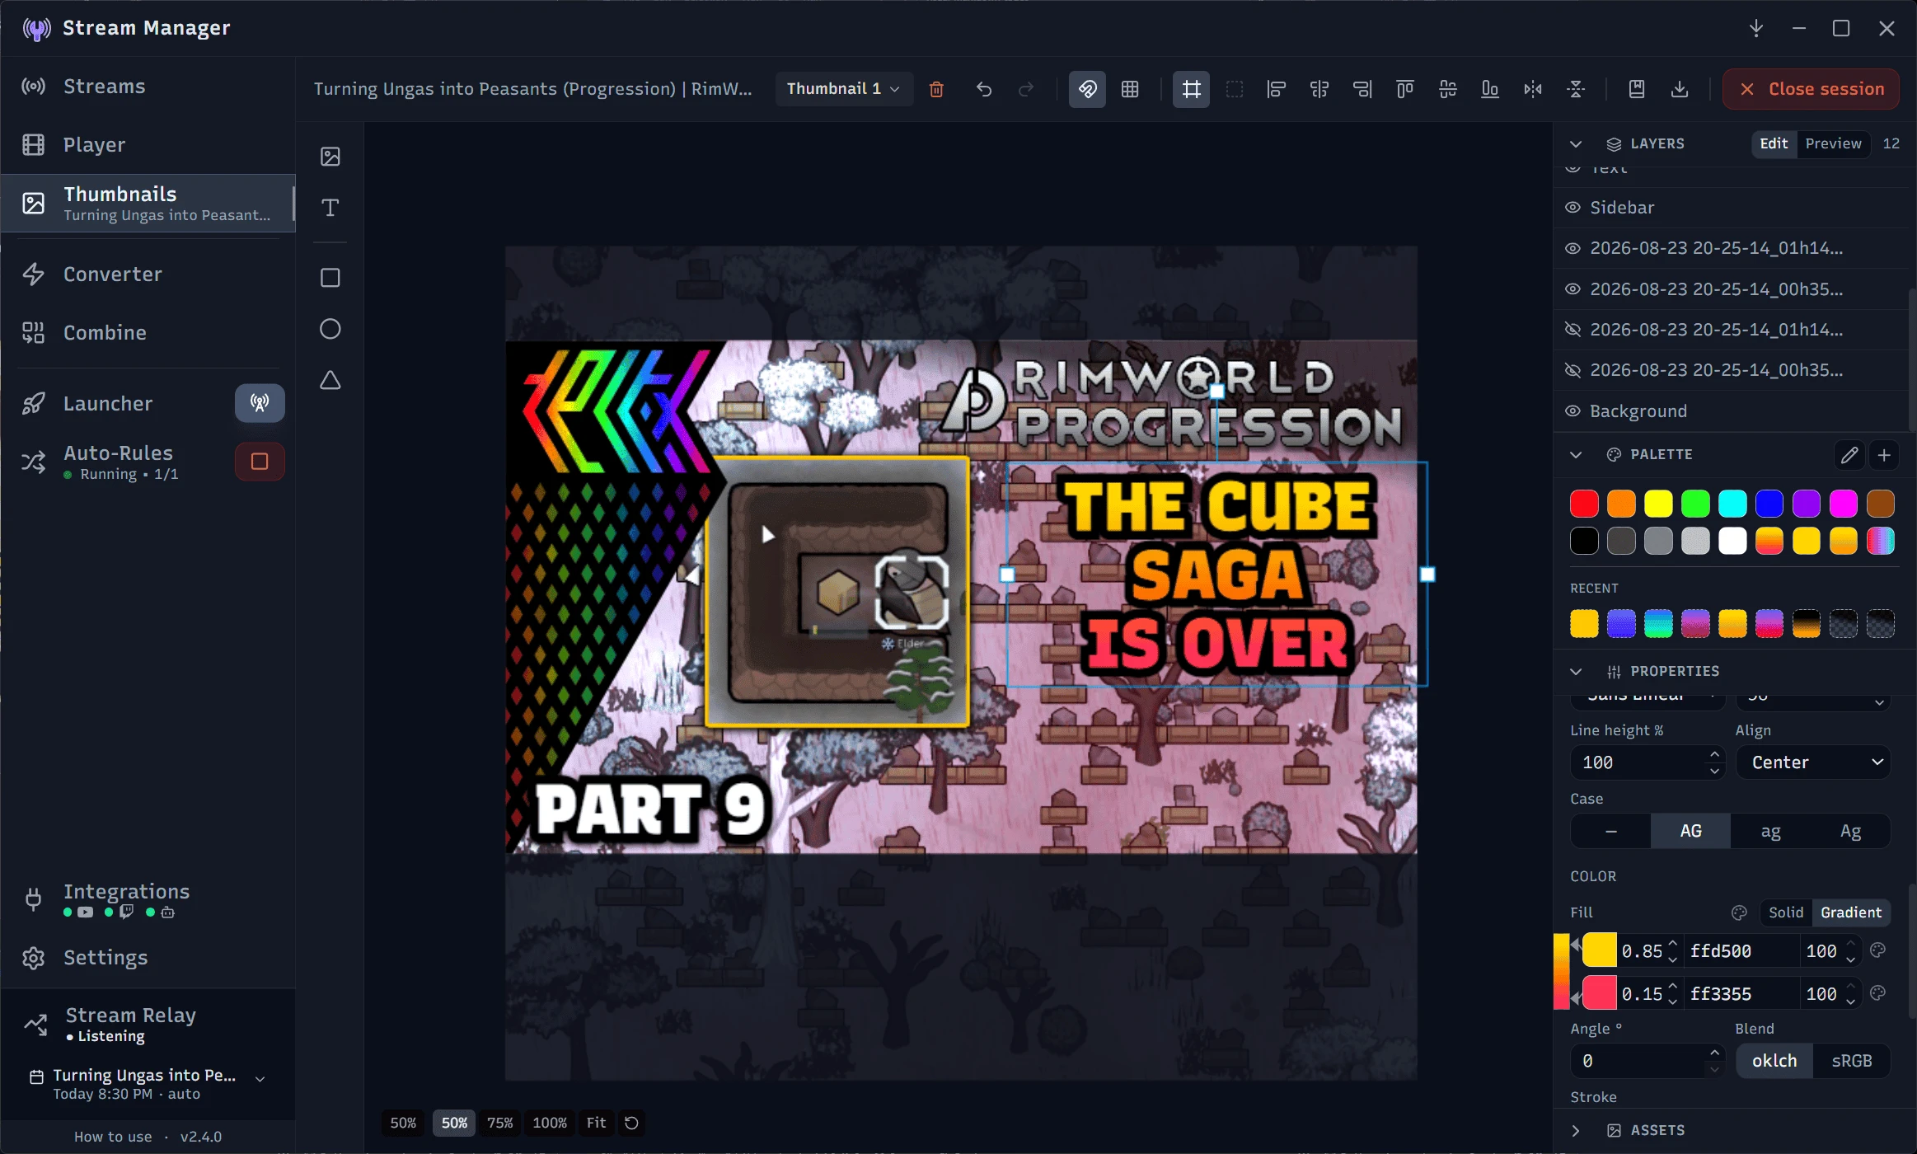Open the Settings page

[148, 958]
